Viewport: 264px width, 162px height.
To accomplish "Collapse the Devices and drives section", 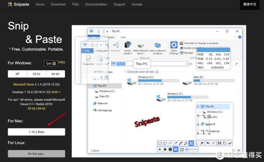I will tap(125, 72).
